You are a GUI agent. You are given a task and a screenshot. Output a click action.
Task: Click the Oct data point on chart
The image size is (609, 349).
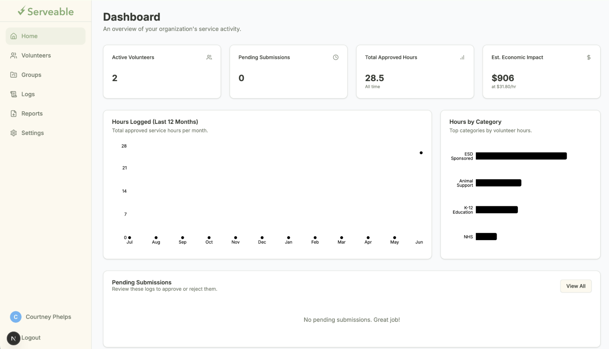[x=209, y=238]
